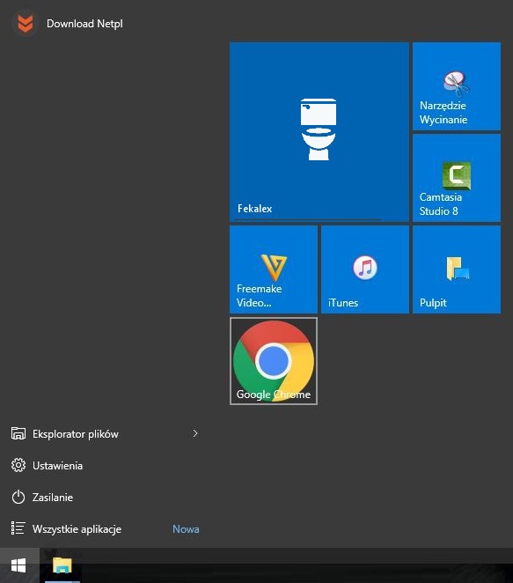Open the iTunes tile

point(365,269)
